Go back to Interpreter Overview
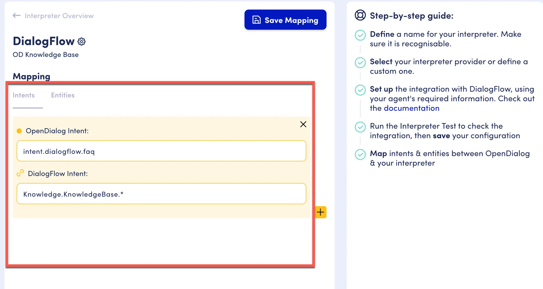This screenshot has height=289, width=543. click(59, 16)
